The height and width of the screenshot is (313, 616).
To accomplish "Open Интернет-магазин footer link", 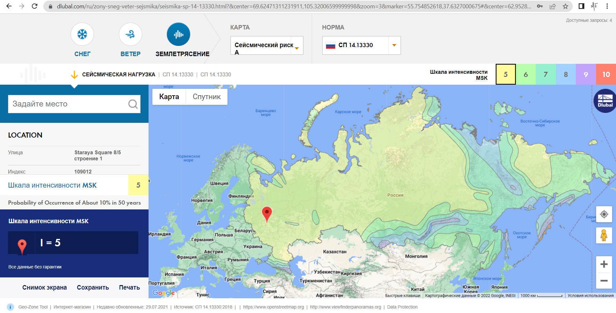I will [x=72, y=307].
